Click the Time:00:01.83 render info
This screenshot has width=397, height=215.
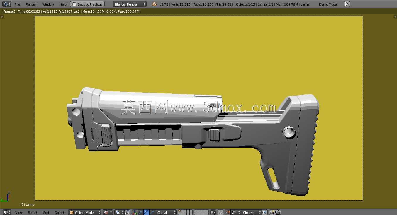pos(29,11)
